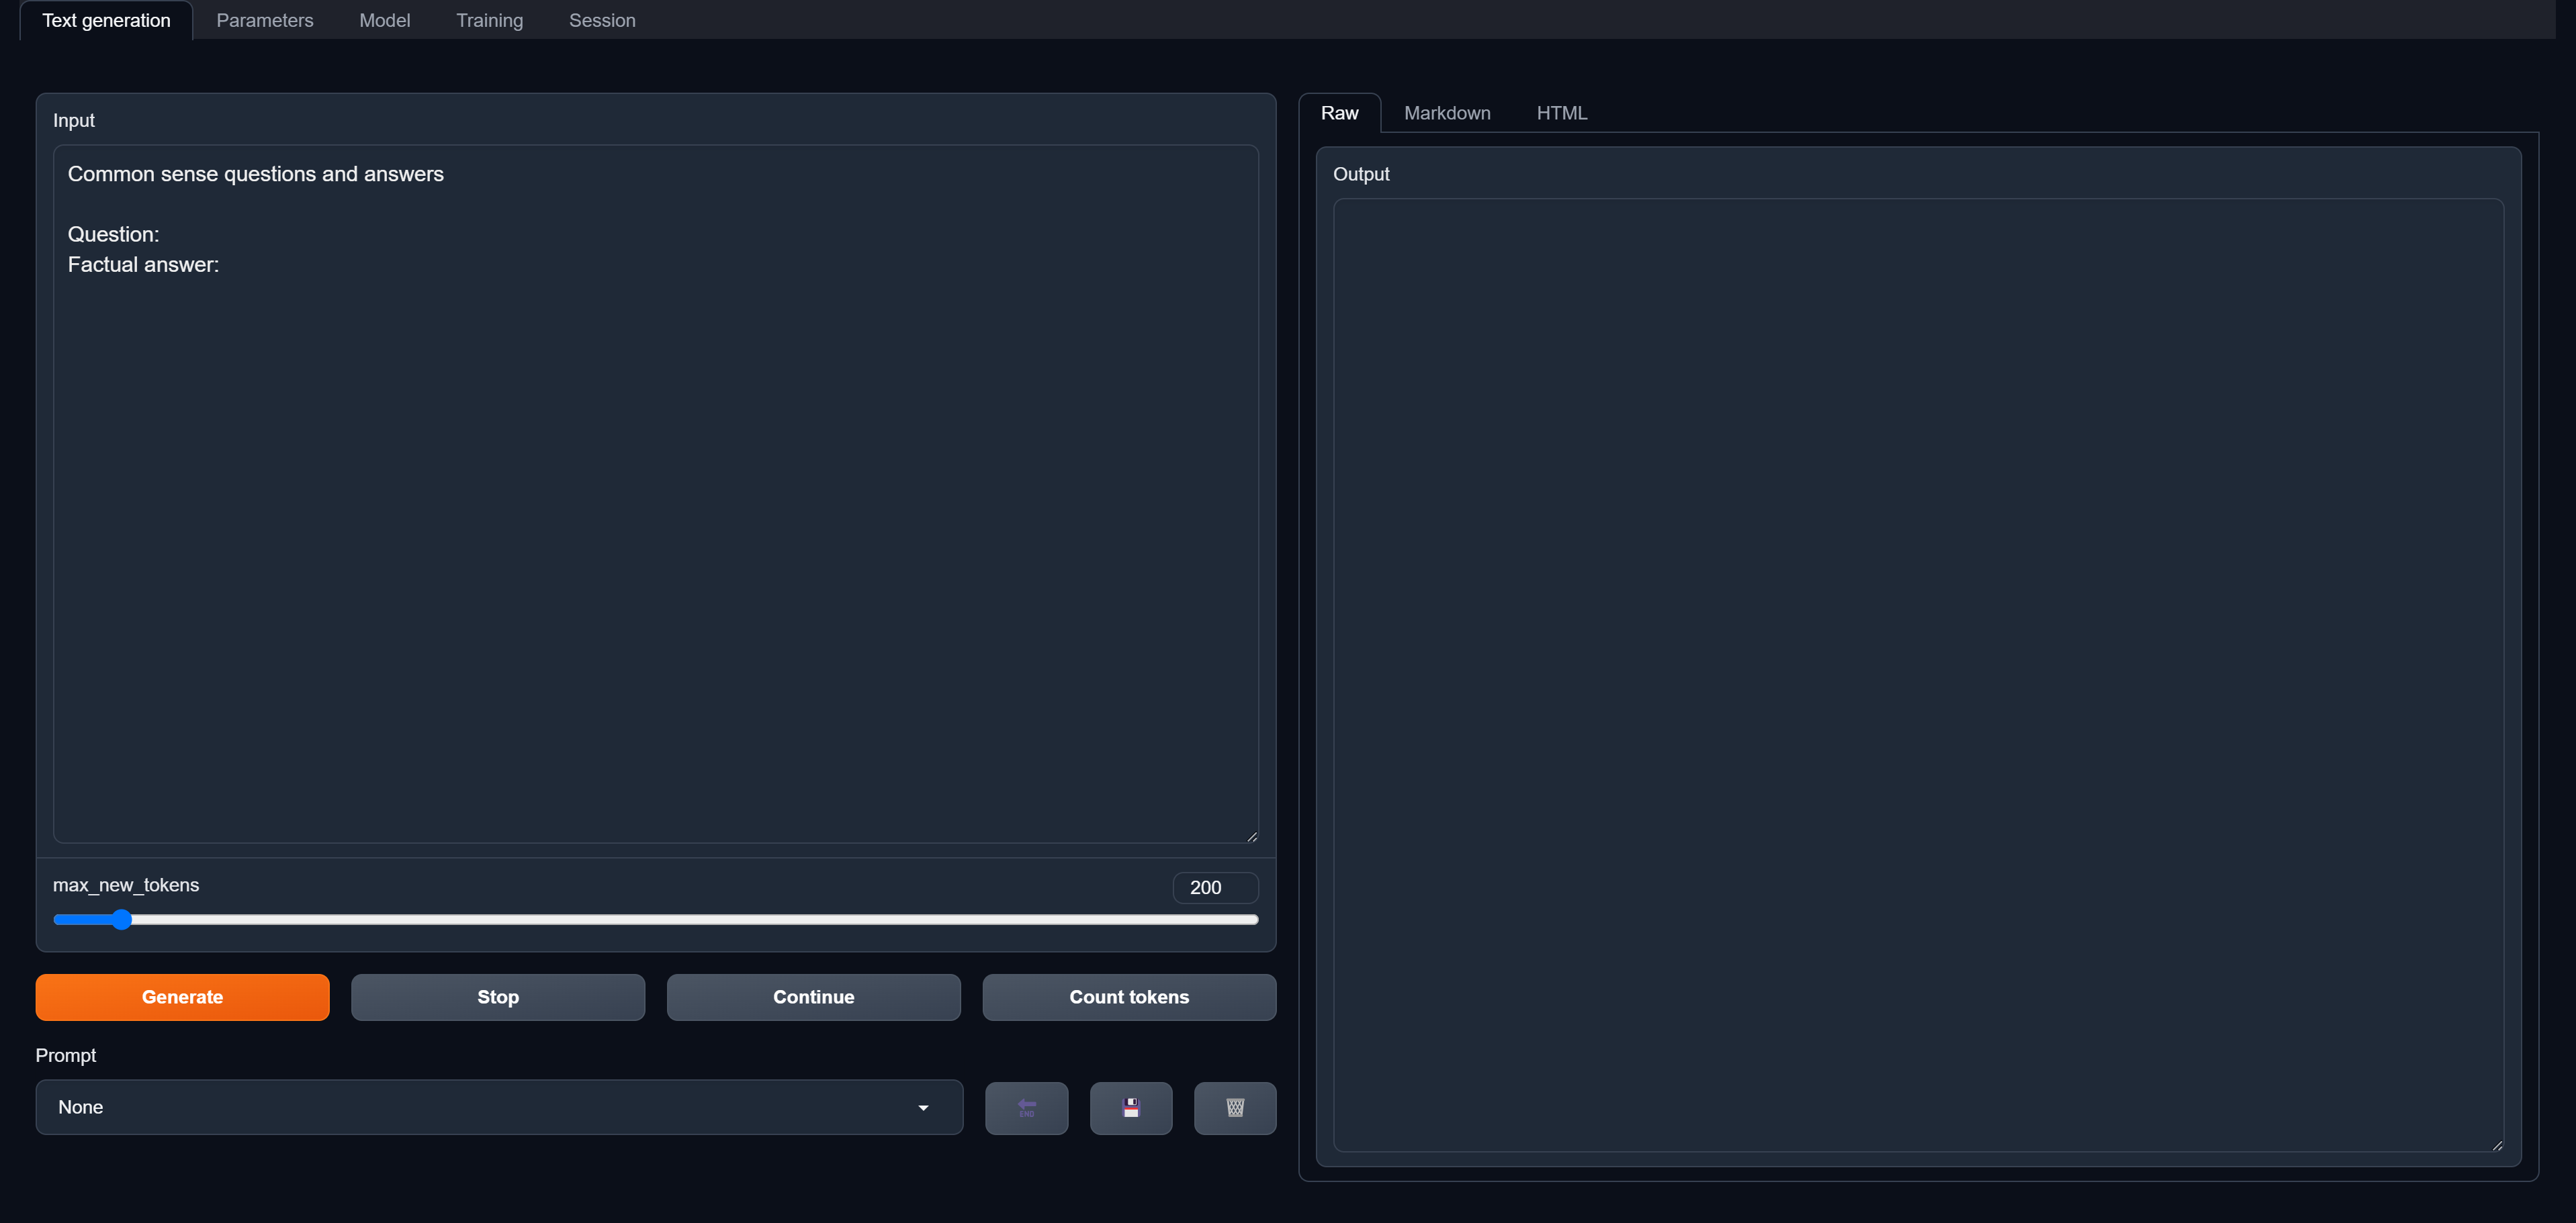2576x1223 pixels.
Task: Go to the Training tab
Action: pyautogui.click(x=489, y=20)
